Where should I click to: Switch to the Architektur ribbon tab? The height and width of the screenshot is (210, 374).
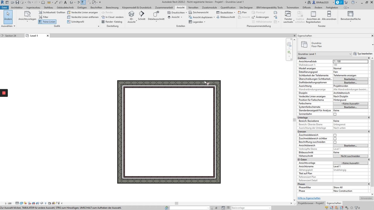17,8
